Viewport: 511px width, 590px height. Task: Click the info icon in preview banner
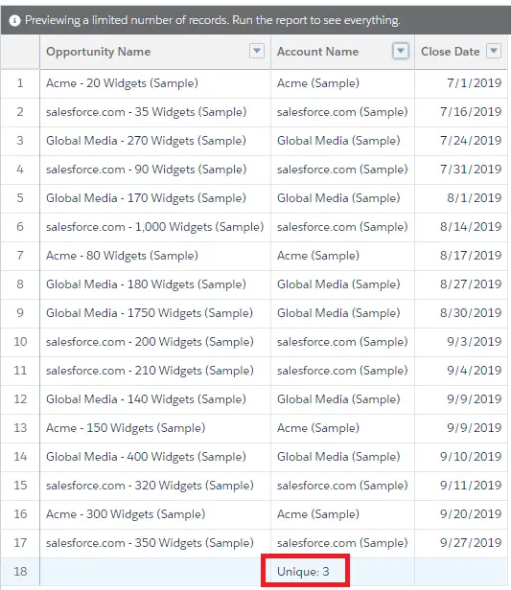[14, 20]
